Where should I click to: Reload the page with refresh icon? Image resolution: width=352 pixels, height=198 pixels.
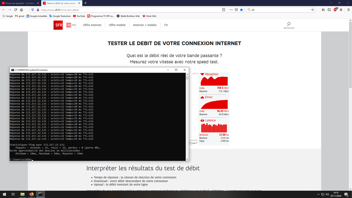(x=16, y=10)
